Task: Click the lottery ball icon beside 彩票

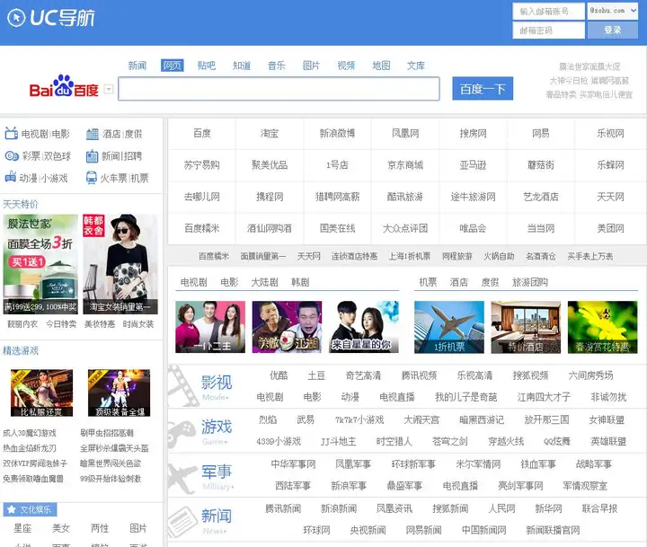Action: pos(12,156)
